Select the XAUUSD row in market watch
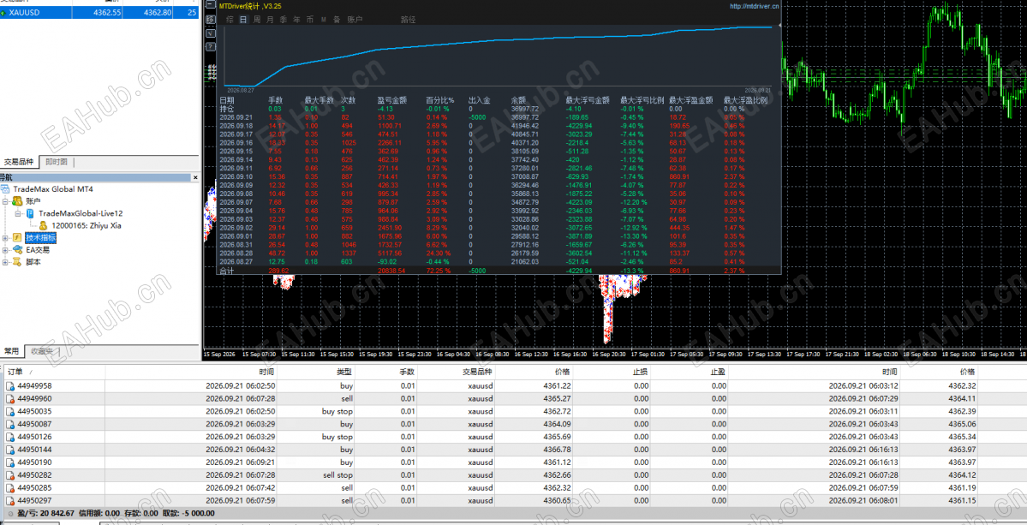The image size is (1027, 525). coord(99,13)
